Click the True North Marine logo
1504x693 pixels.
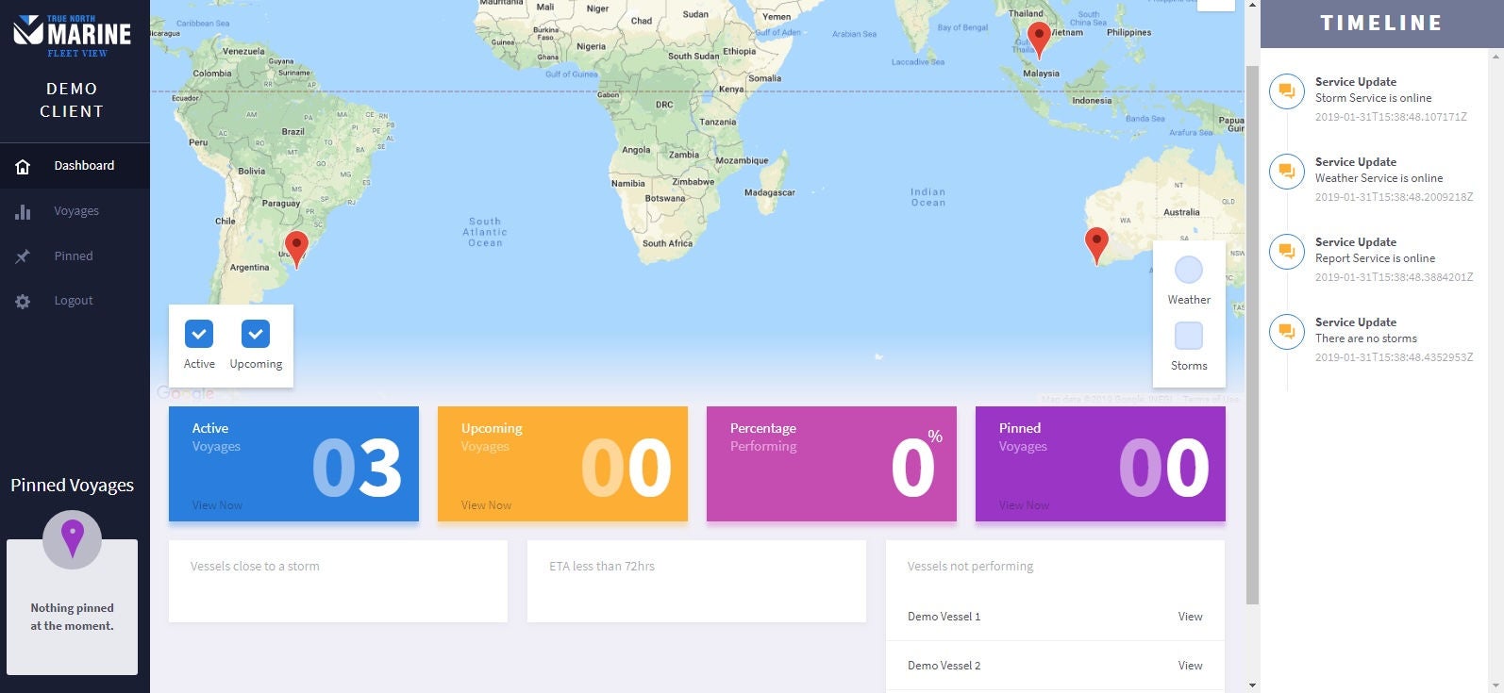coord(73,36)
